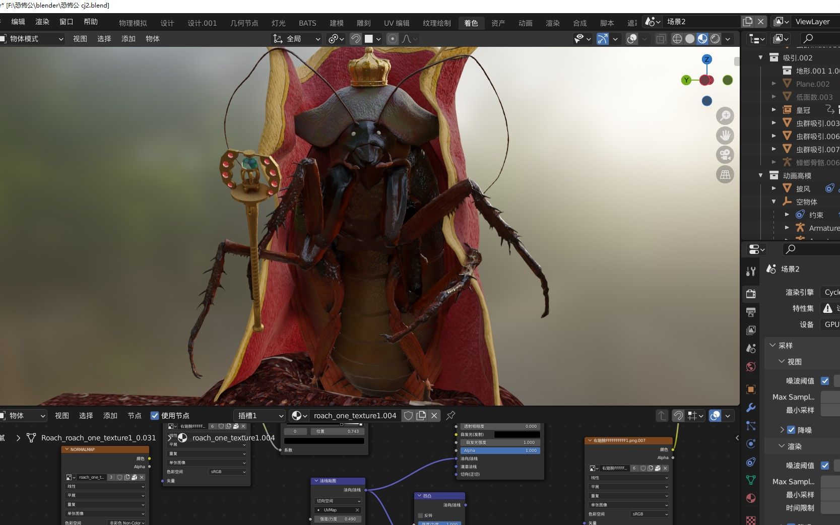This screenshot has width=840, height=525.
Task: Open the 全局 transform orientation dropdown
Action: [x=297, y=39]
